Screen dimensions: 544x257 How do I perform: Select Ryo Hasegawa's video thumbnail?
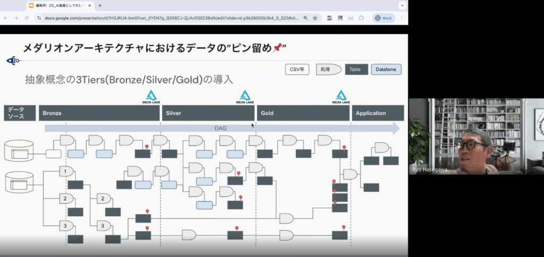point(476,136)
